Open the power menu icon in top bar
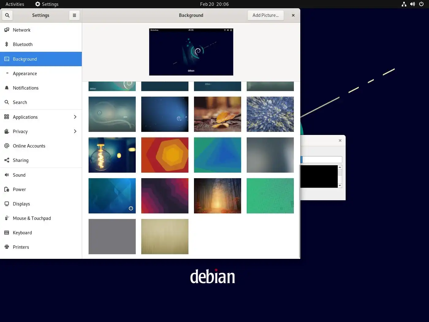Screen dimensions: 429x322 (421, 4)
